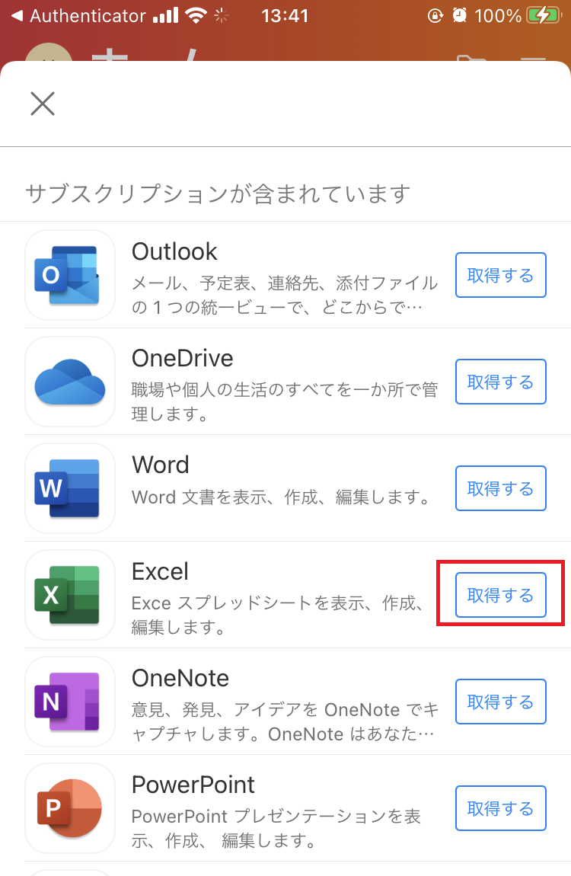The width and height of the screenshot is (571, 876).
Task: Get Excel with 取得する button
Action: tap(501, 595)
